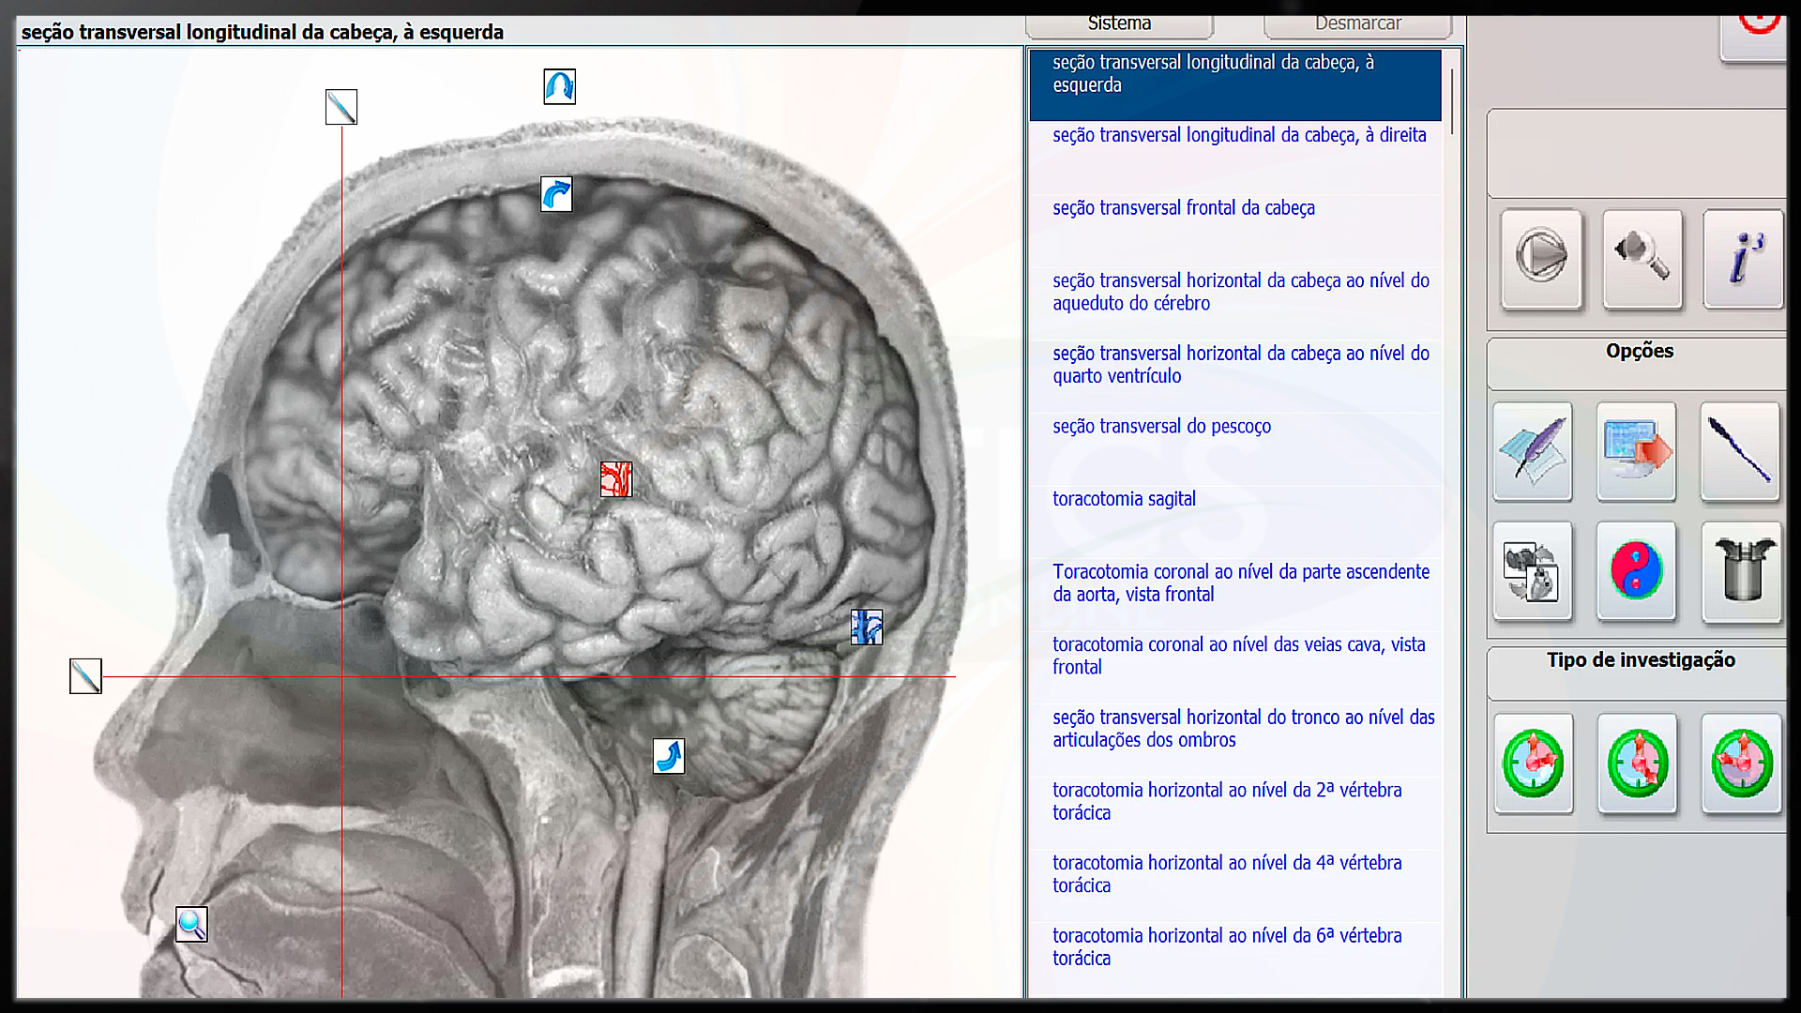Viewport: 1801px width, 1013px height.
Task: Open the magnifying glass search tool
Action: click(1642, 259)
